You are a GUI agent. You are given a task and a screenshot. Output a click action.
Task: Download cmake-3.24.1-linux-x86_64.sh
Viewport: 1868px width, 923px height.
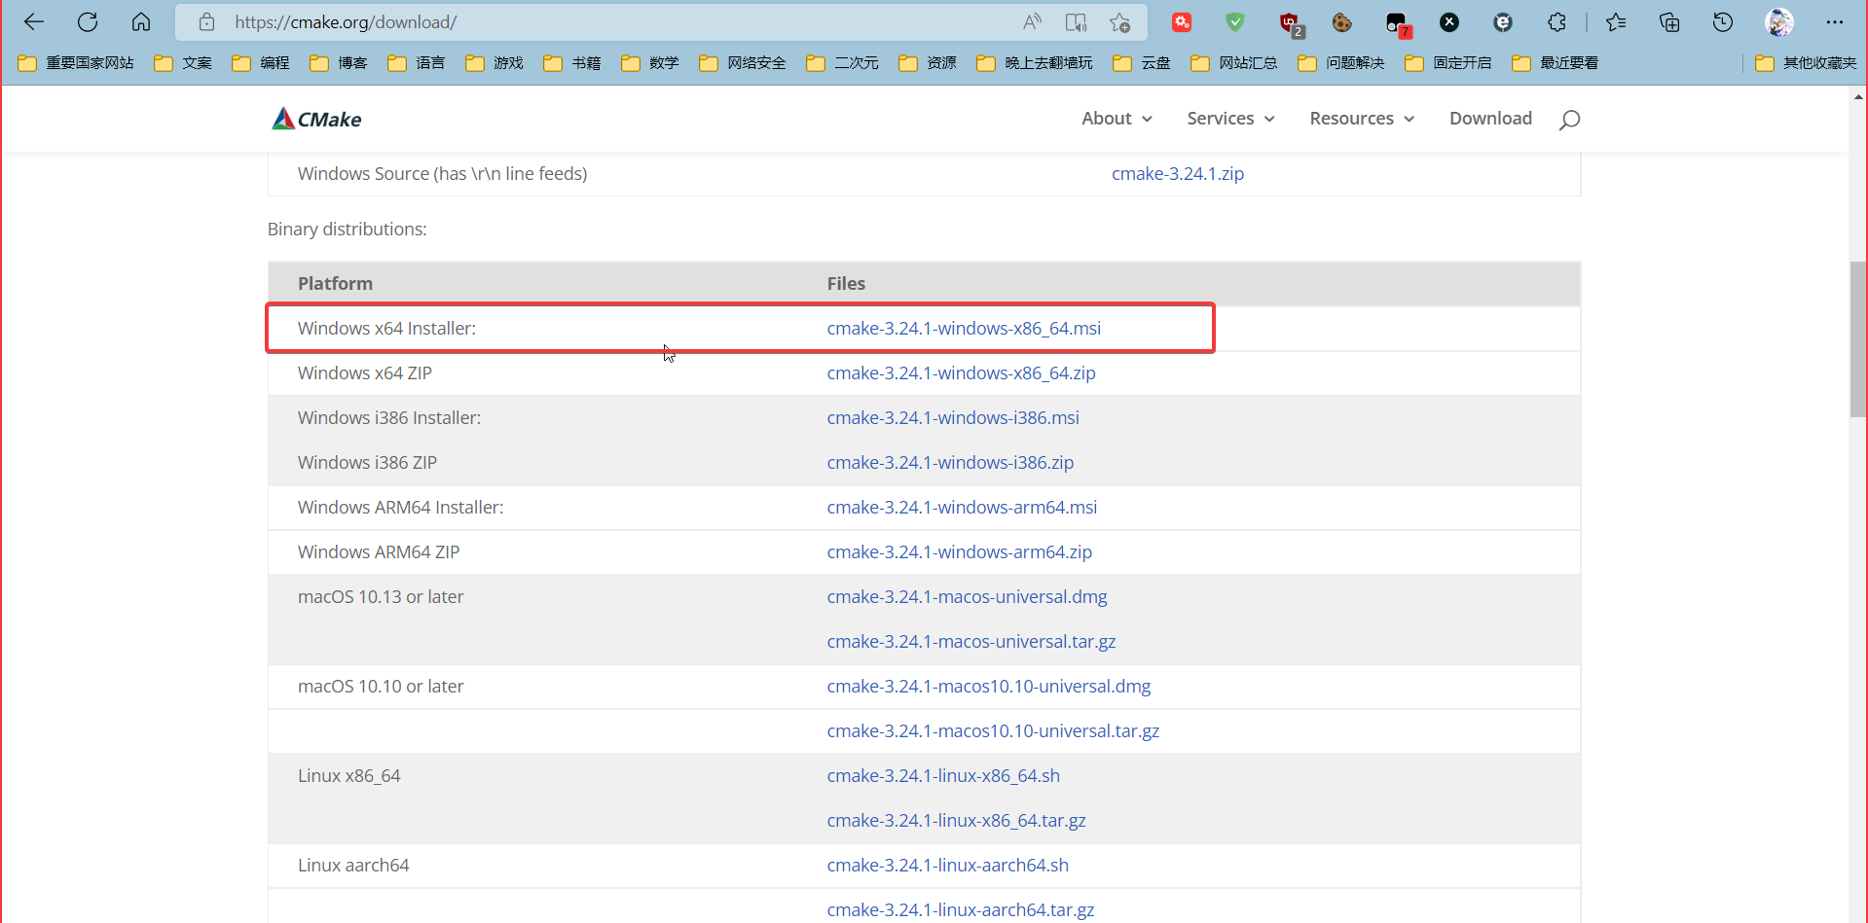click(x=943, y=776)
